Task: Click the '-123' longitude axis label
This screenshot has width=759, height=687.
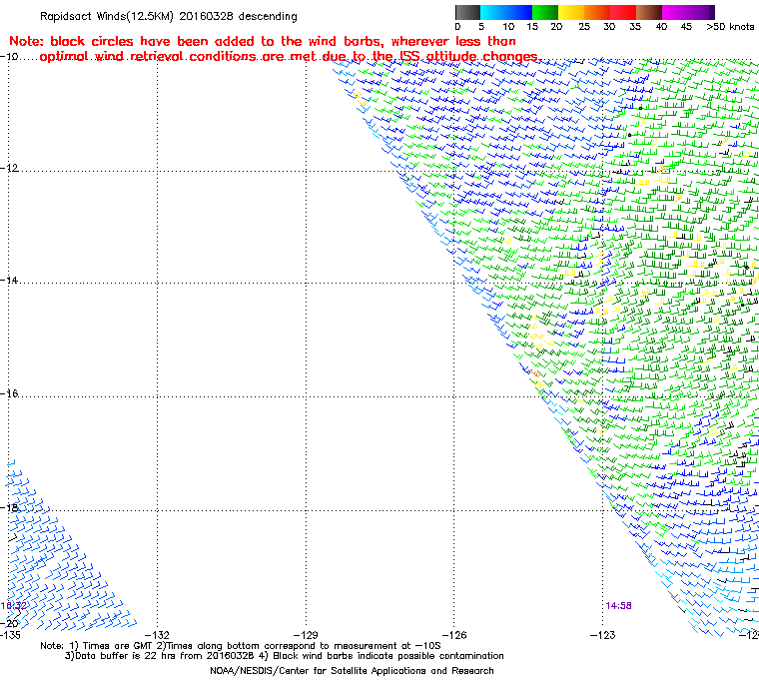Action: 602,635
